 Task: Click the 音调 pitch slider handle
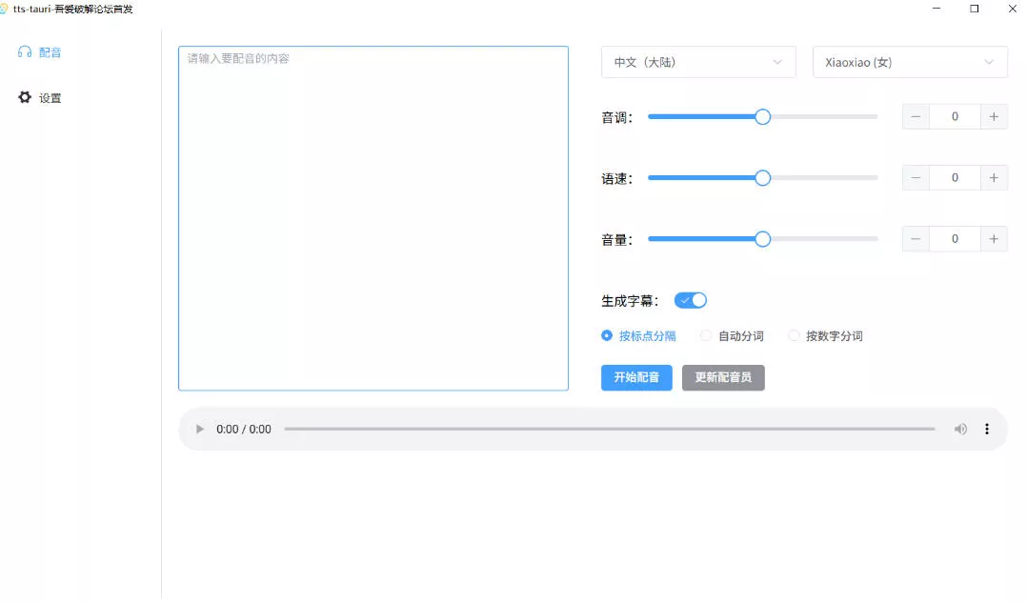[x=762, y=117]
